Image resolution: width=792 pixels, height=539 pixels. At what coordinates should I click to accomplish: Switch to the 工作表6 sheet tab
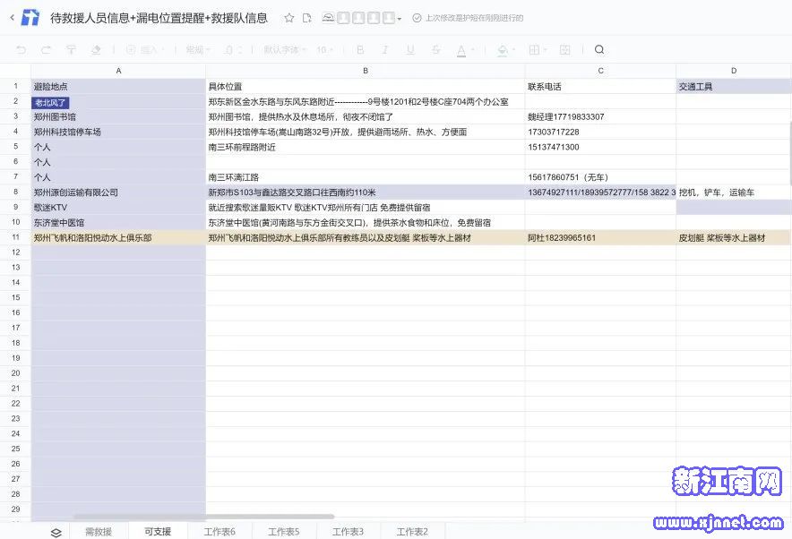click(220, 532)
